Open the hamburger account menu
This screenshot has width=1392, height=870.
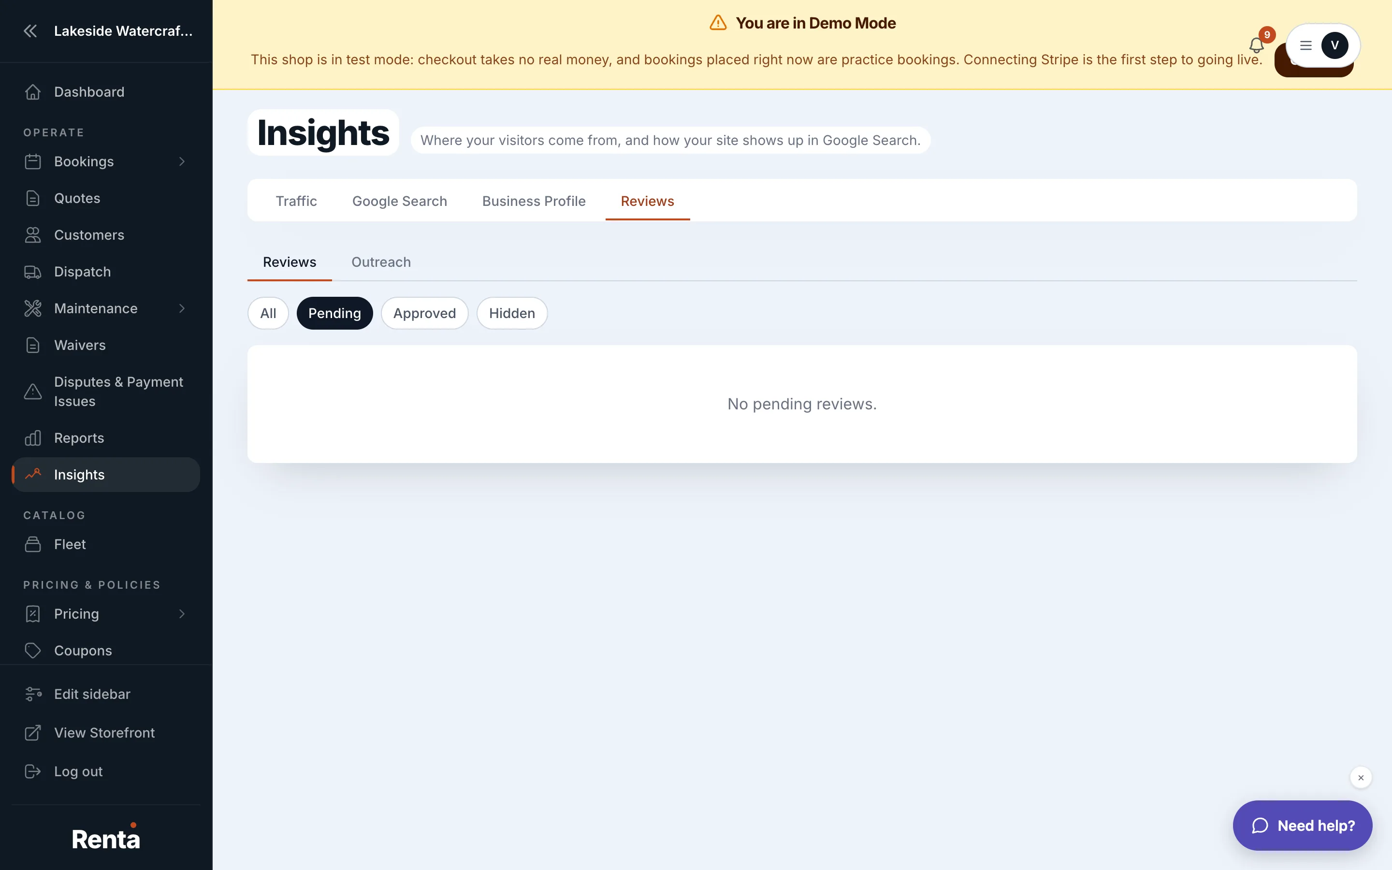1305,45
